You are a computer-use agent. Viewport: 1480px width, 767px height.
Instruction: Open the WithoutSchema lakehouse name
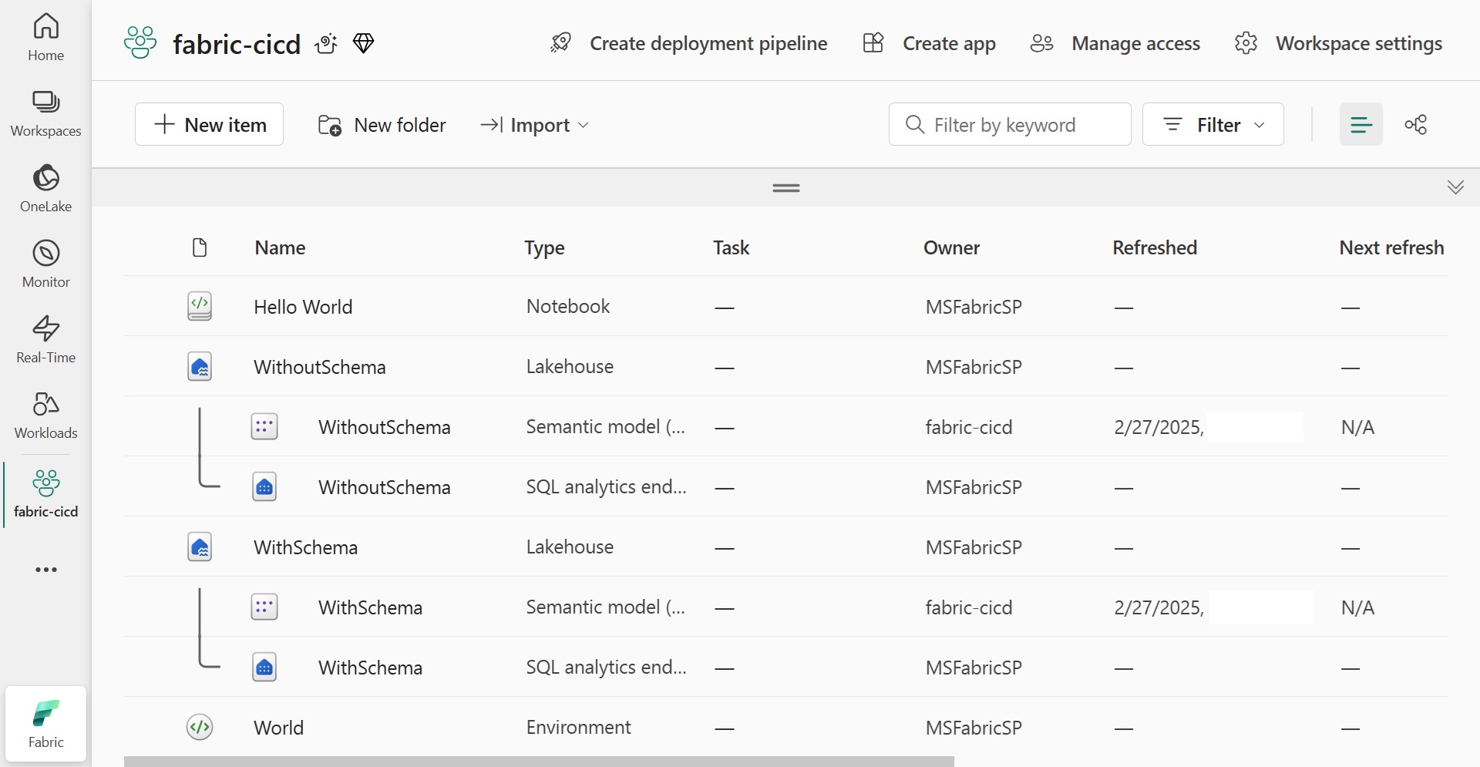click(320, 367)
